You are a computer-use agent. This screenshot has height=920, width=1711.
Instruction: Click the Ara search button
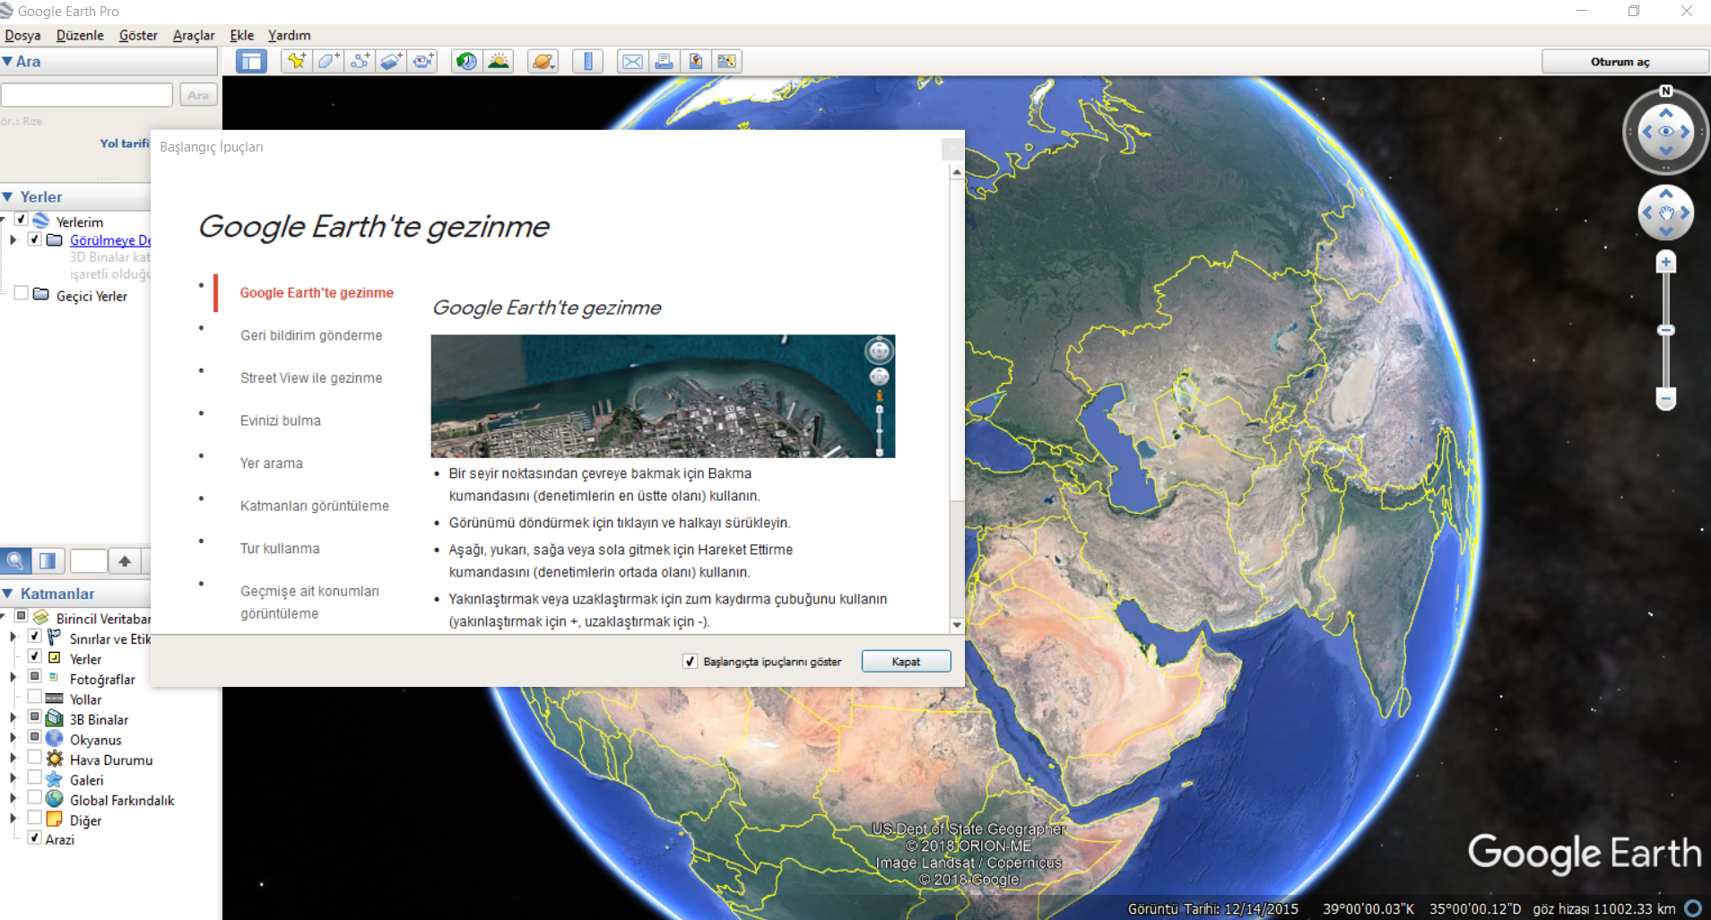click(198, 95)
